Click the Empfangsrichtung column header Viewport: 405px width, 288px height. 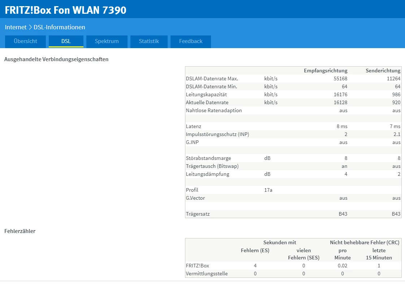[x=326, y=71]
